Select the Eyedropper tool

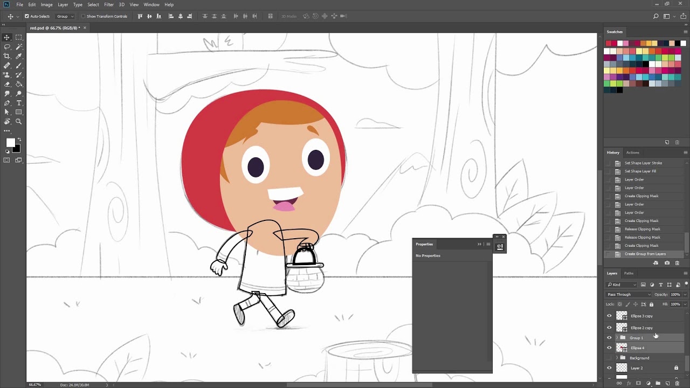click(19, 56)
